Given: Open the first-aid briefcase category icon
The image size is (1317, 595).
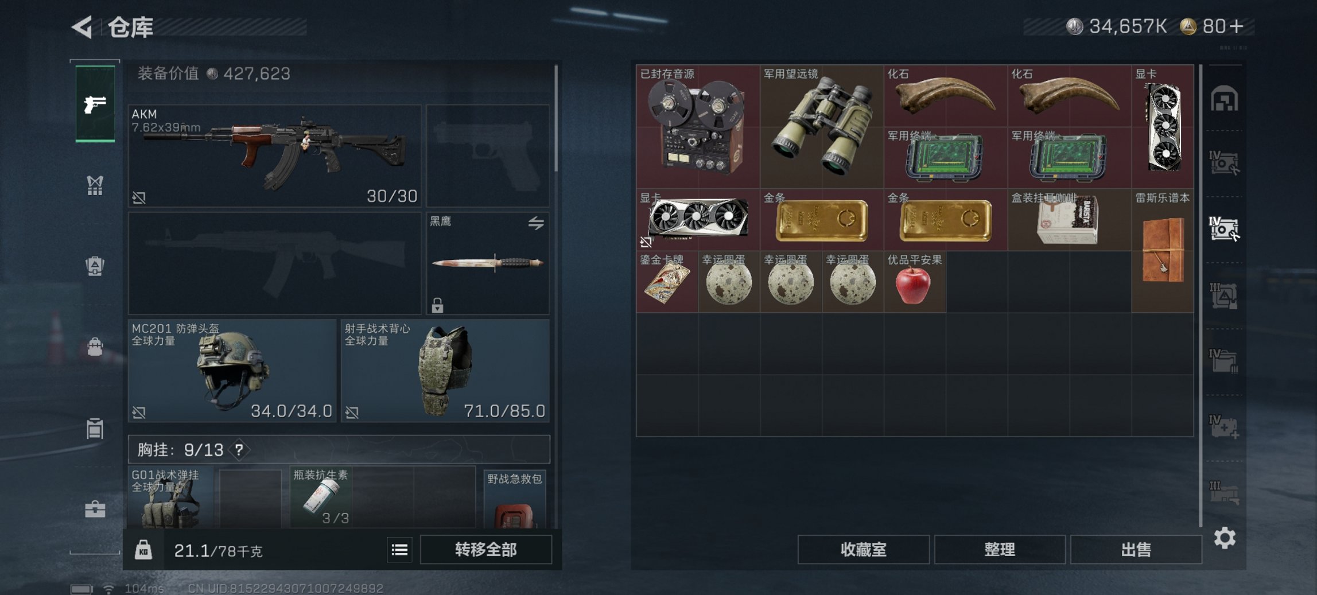Looking at the screenshot, I should click(x=95, y=509).
